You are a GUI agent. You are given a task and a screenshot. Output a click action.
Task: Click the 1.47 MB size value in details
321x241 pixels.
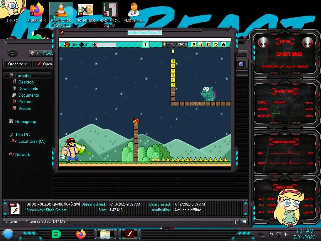click(x=116, y=210)
